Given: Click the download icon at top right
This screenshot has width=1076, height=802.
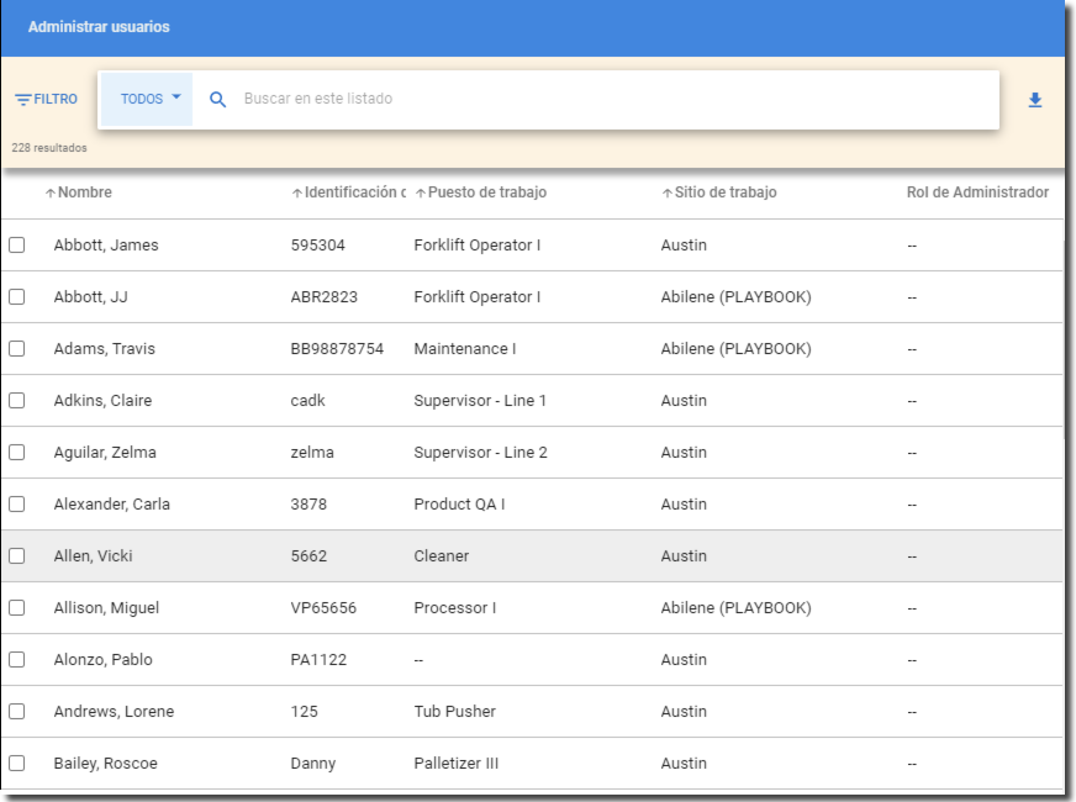Looking at the screenshot, I should coord(1035,100).
